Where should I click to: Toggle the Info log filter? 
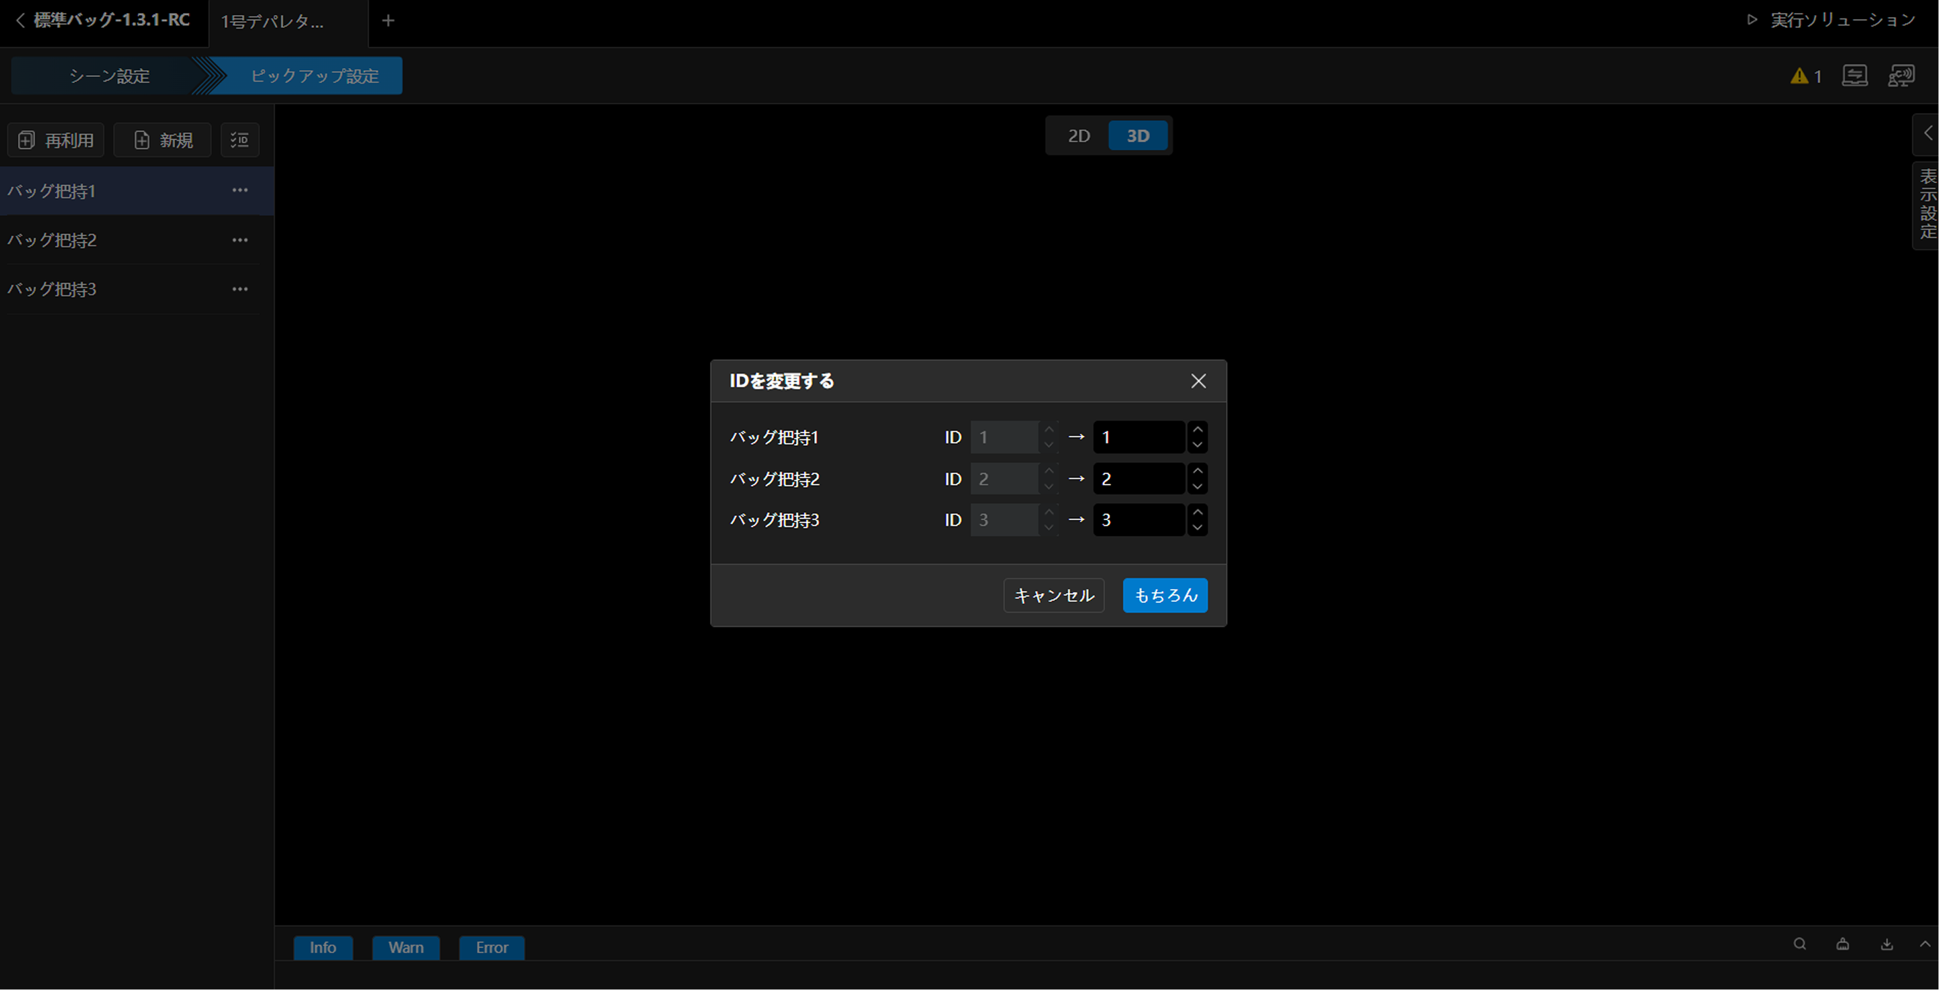323,947
